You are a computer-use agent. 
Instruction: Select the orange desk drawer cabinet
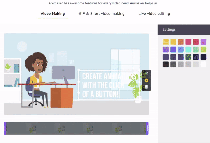(x=62, y=98)
